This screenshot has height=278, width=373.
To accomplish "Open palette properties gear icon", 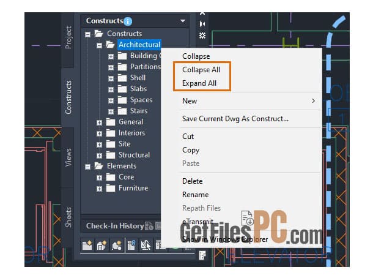I will 202,36.
